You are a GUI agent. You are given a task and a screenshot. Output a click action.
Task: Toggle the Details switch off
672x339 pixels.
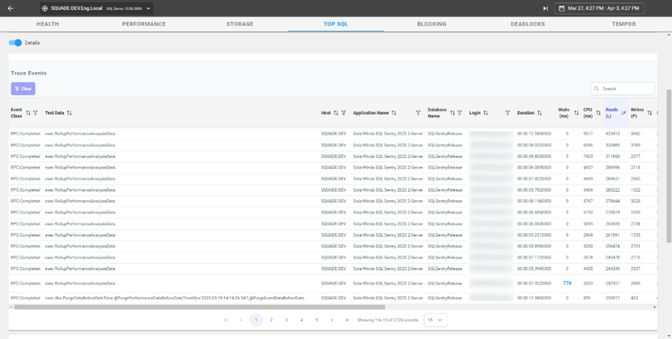[16, 43]
